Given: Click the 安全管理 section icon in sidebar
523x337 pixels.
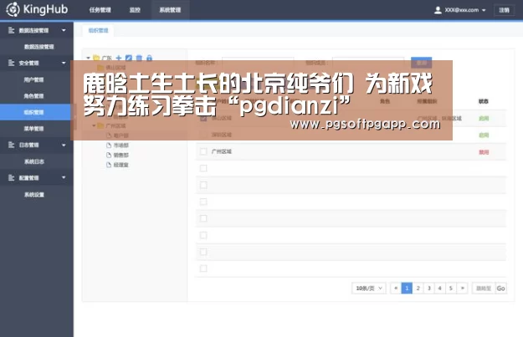Looking at the screenshot, I should coord(12,63).
